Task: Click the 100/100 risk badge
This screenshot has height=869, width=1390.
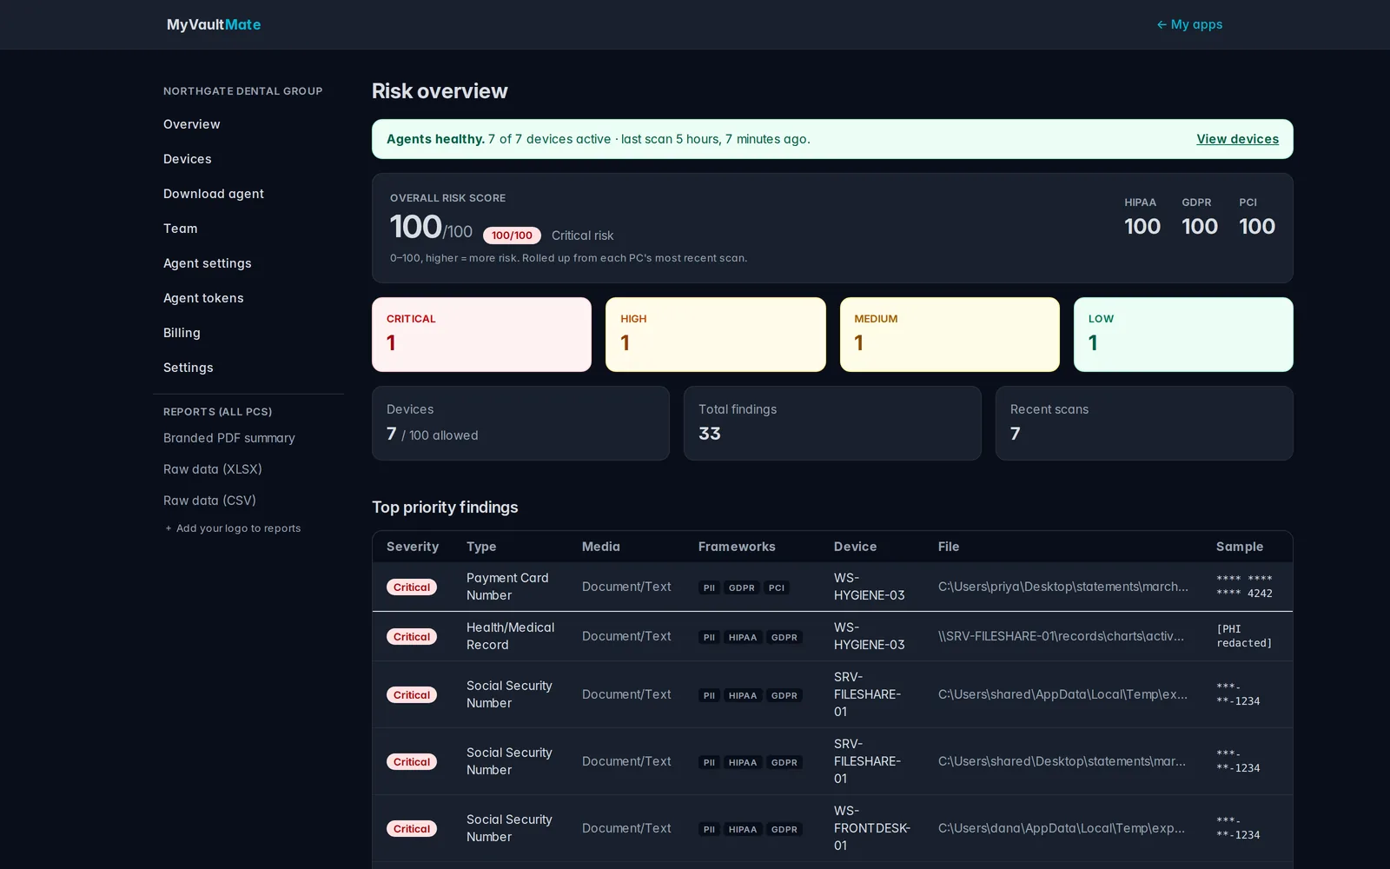Action: [x=512, y=235]
